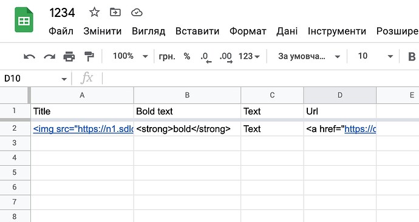Open the name box dropdown arrow
The width and height of the screenshot is (419, 222).
coord(64,79)
